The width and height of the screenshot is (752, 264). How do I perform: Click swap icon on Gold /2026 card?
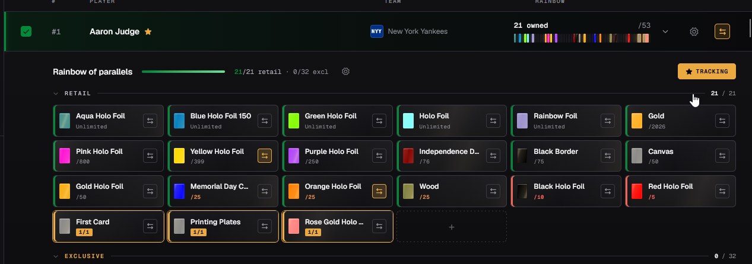click(722, 121)
